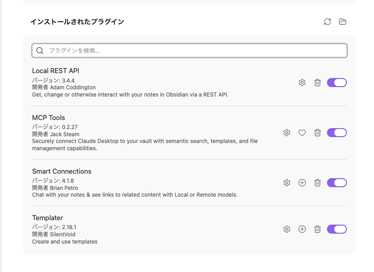Remove Smart Connections via trash icon
The height and width of the screenshot is (272, 374).
(317, 183)
